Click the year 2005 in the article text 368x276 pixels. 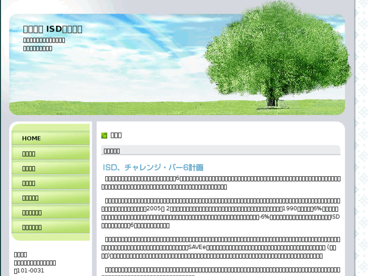(154, 208)
